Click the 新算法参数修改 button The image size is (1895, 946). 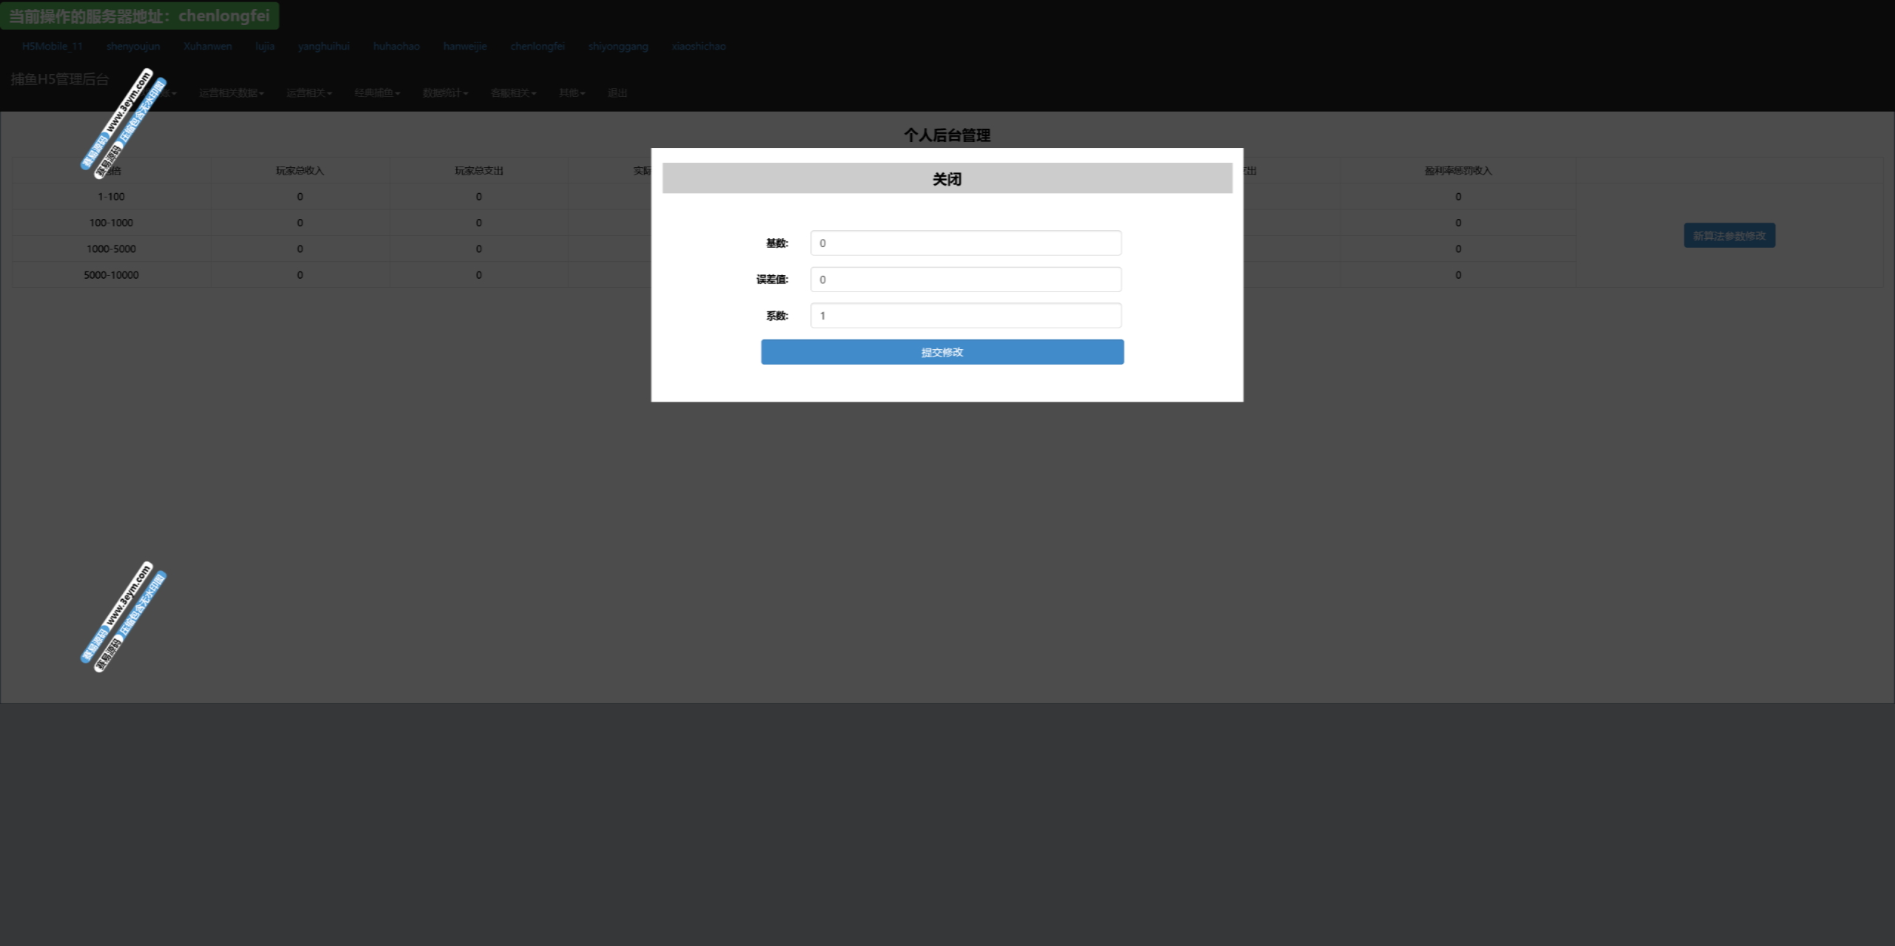tap(1729, 236)
